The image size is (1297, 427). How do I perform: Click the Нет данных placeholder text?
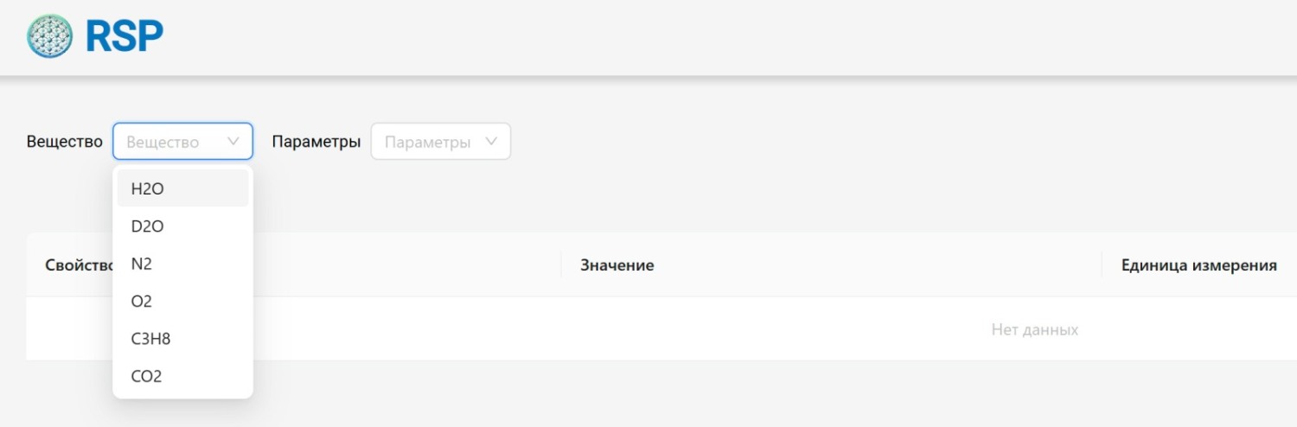point(1034,330)
